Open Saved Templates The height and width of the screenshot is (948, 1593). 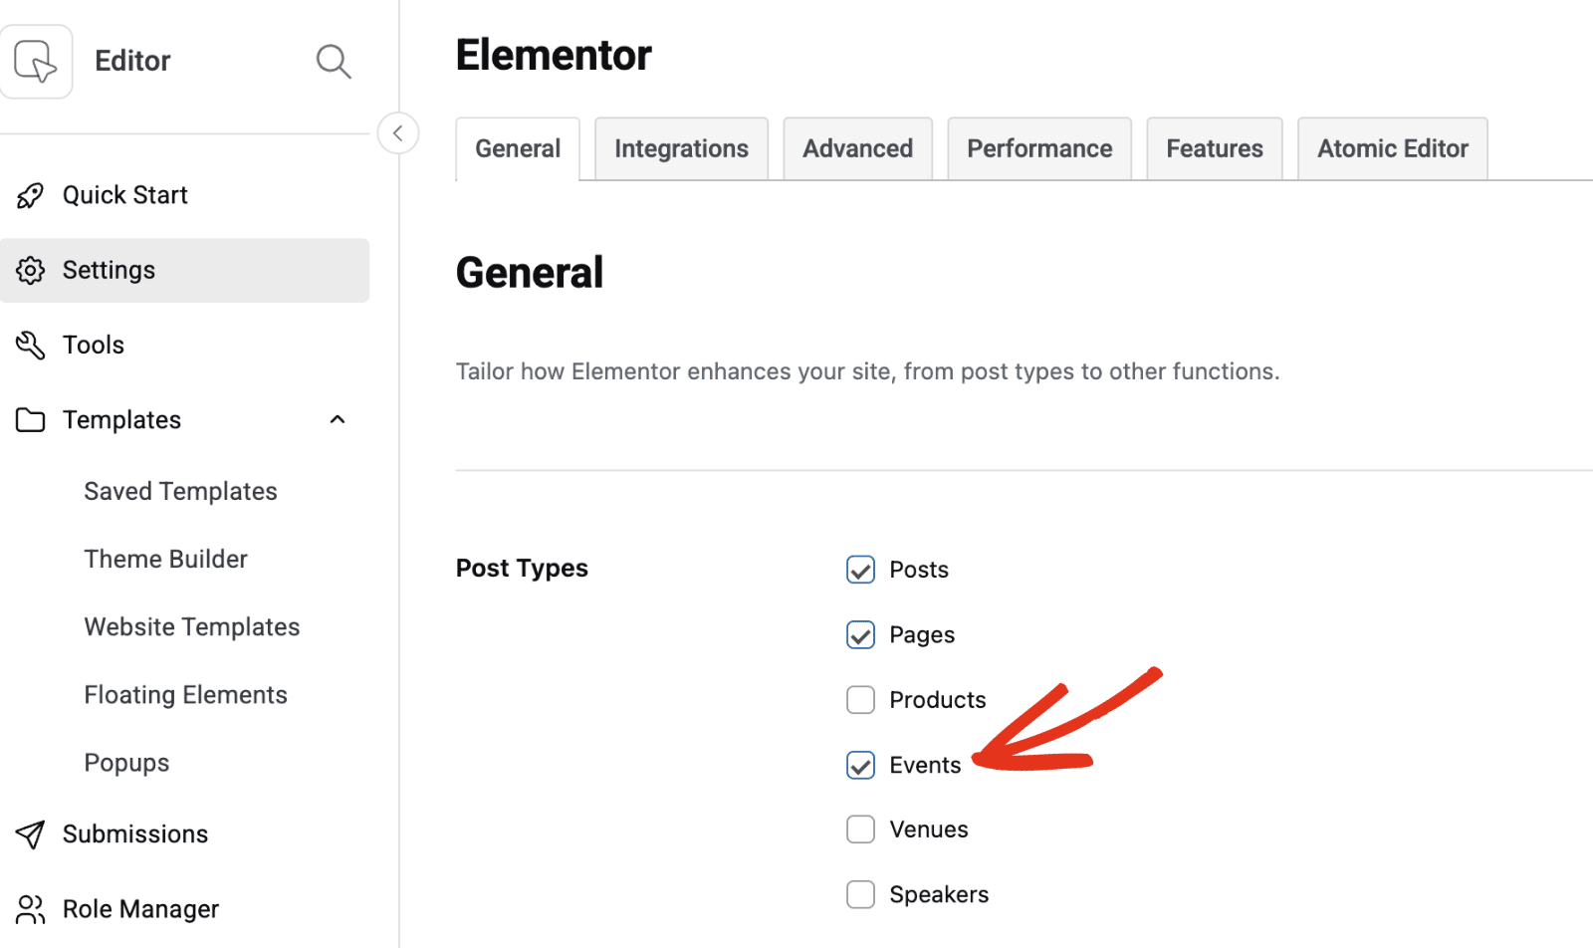(x=180, y=491)
